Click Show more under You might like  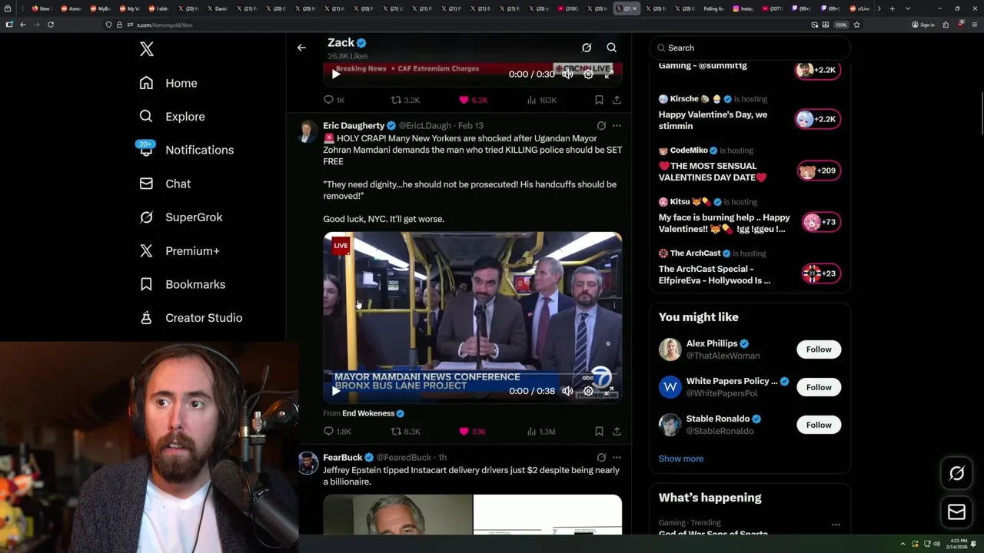[681, 459]
